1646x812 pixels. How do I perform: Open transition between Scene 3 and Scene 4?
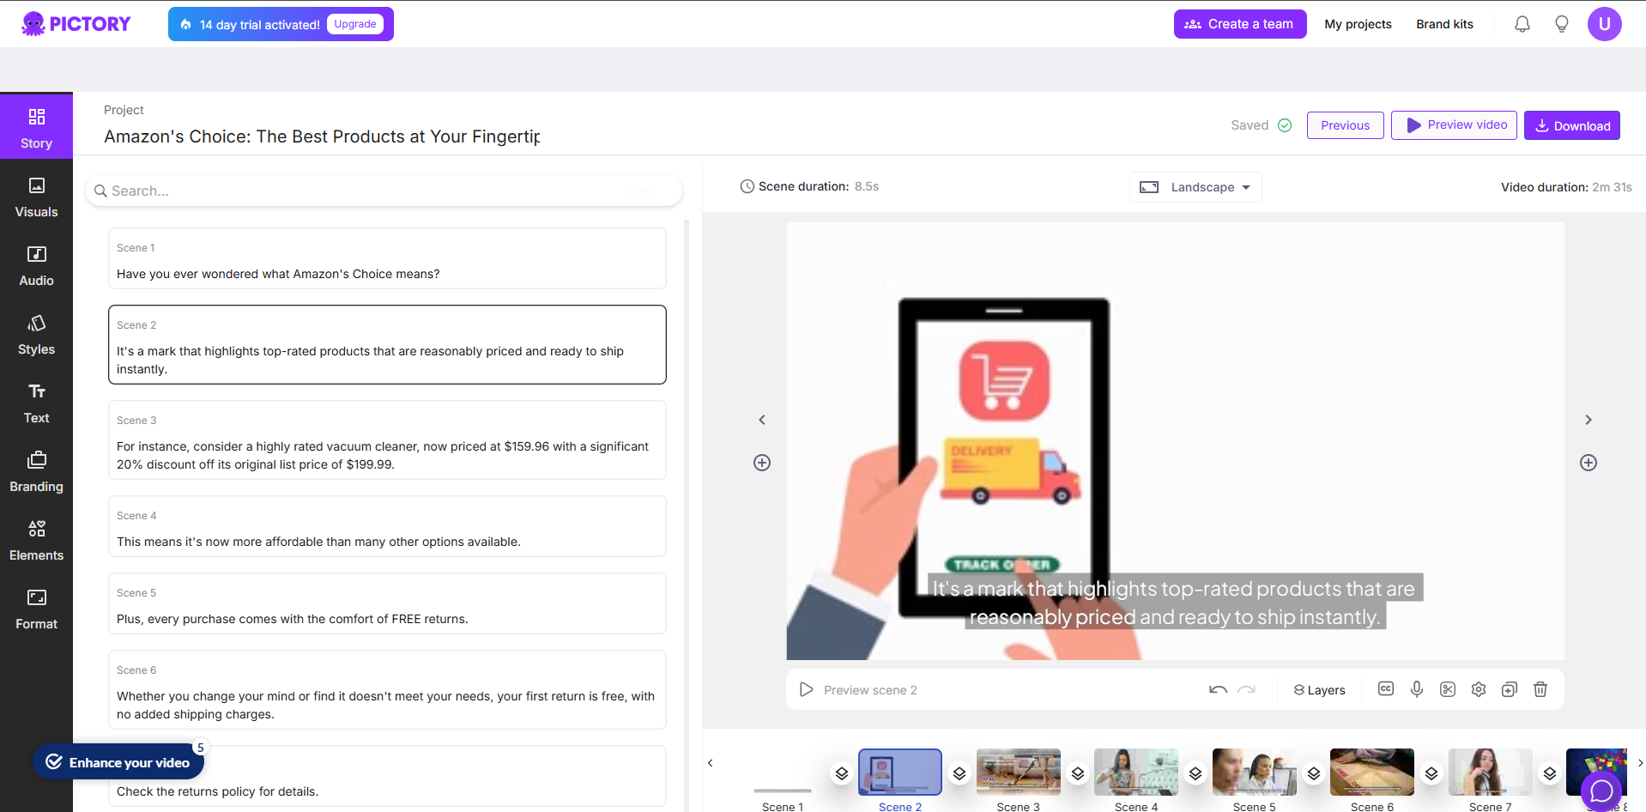click(x=1078, y=773)
